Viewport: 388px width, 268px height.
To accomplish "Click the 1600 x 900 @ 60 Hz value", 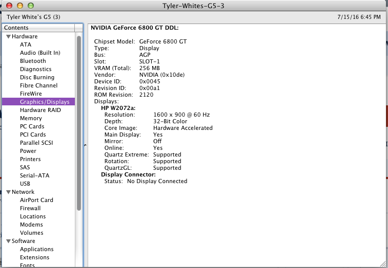I will tap(181, 115).
